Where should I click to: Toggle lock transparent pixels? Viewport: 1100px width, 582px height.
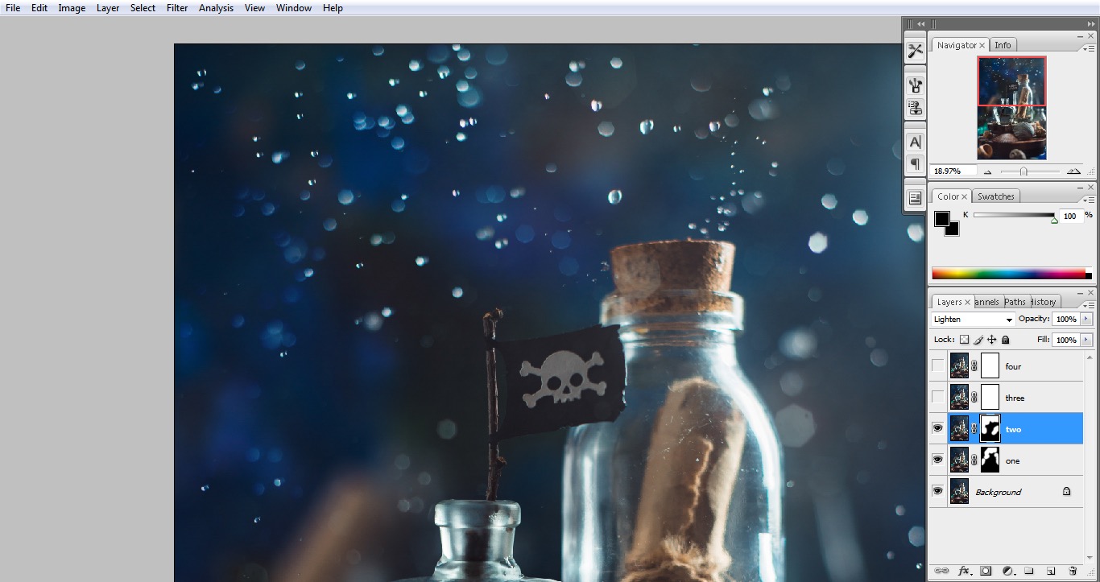click(x=964, y=340)
